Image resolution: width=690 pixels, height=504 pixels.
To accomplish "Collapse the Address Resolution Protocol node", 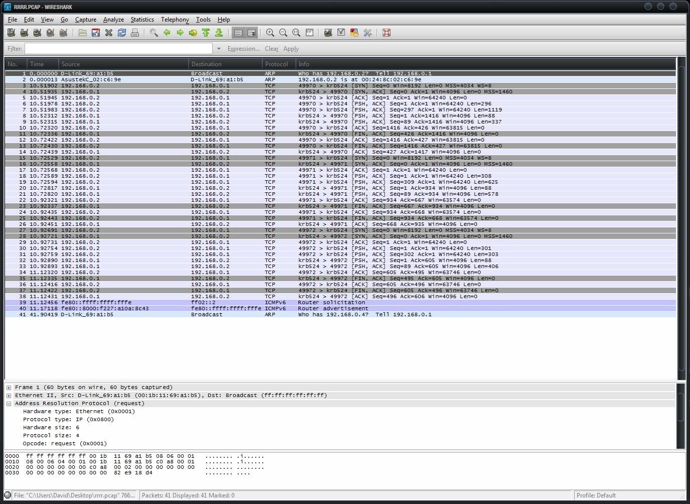I will 9,404.
